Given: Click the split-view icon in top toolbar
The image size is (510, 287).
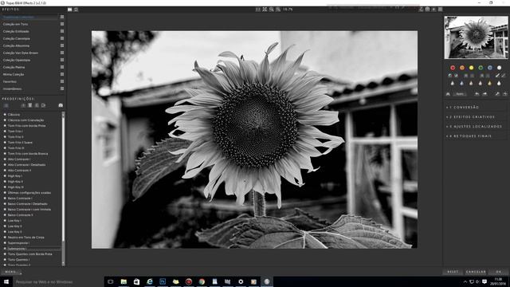Looking at the screenshot, I should (69, 10).
